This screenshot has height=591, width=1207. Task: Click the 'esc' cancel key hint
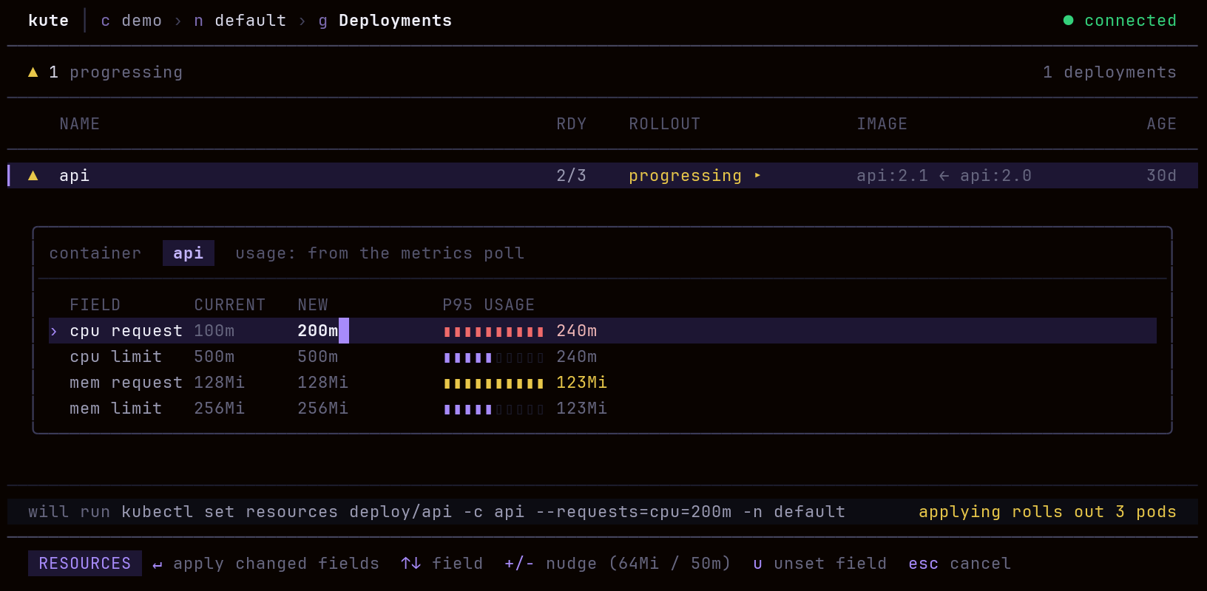tap(923, 564)
